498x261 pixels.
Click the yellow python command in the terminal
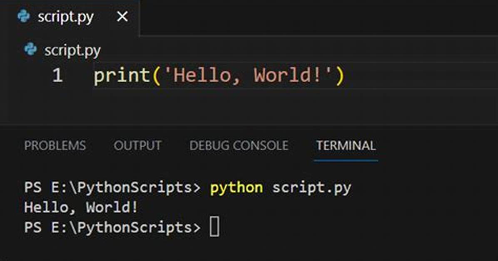tap(236, 188)
